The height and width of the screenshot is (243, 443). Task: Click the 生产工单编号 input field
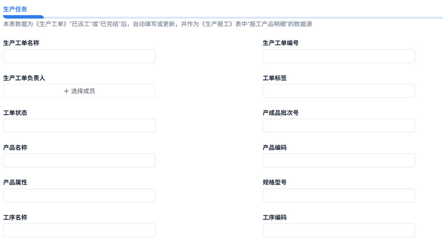point(339,56)
